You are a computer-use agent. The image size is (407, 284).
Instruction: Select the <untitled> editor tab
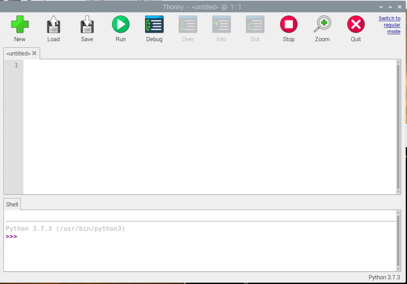pos(18,53)
